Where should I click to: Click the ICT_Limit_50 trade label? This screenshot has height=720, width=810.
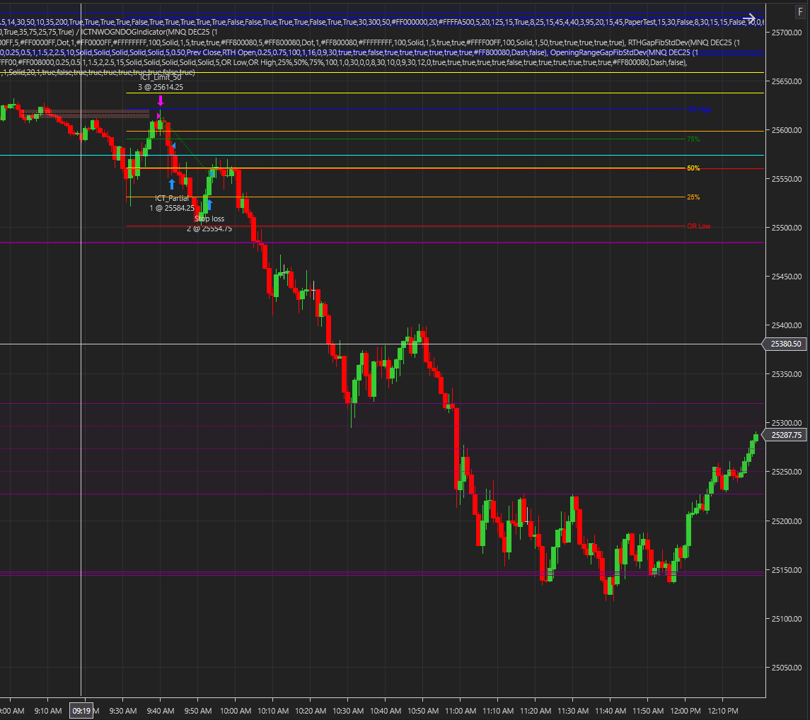click(161, 78)
